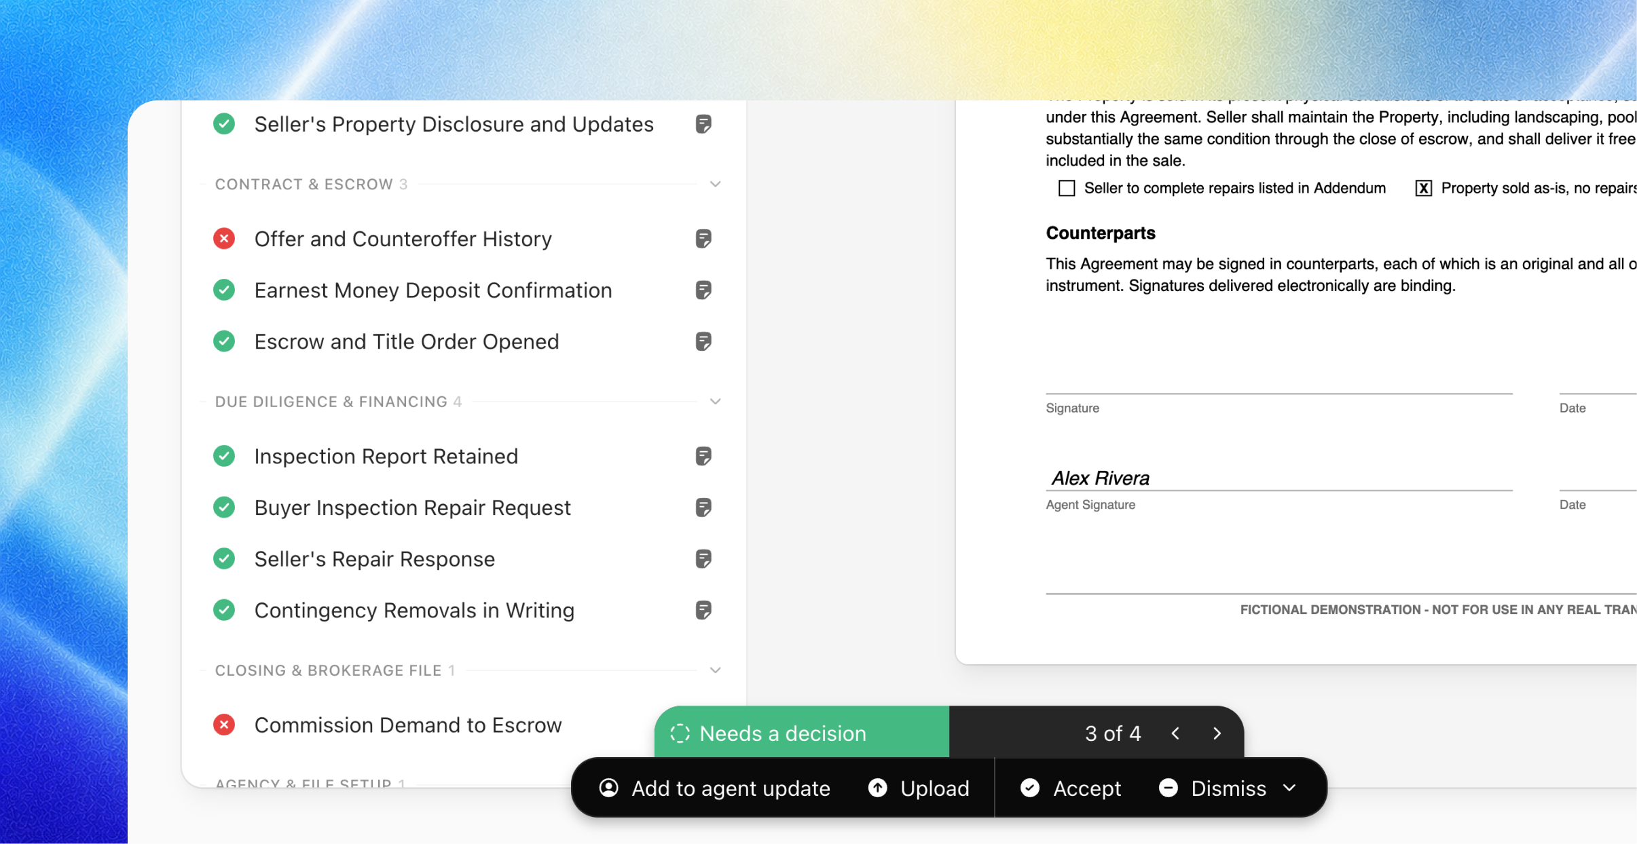Screen dimensions: 1637x844
Task: Check 'Seller to complete repairs listed in Addendum' box
Action: (1067, 188)
